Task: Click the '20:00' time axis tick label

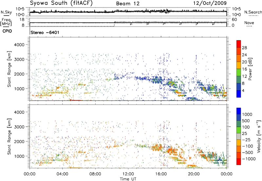Action: (194, 174)
